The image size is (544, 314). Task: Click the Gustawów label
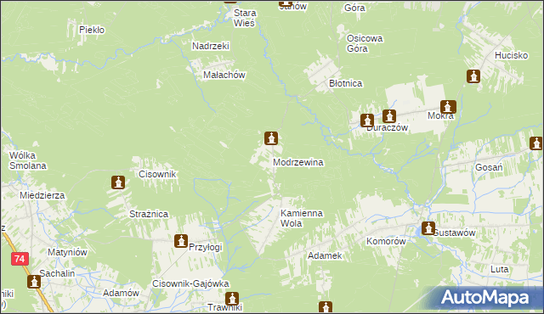tap(455, 233)
